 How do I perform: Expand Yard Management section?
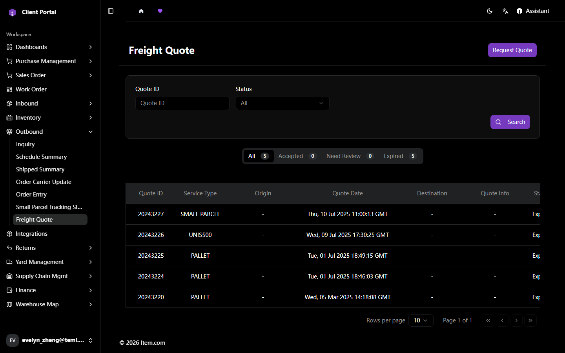click(50, 262)
